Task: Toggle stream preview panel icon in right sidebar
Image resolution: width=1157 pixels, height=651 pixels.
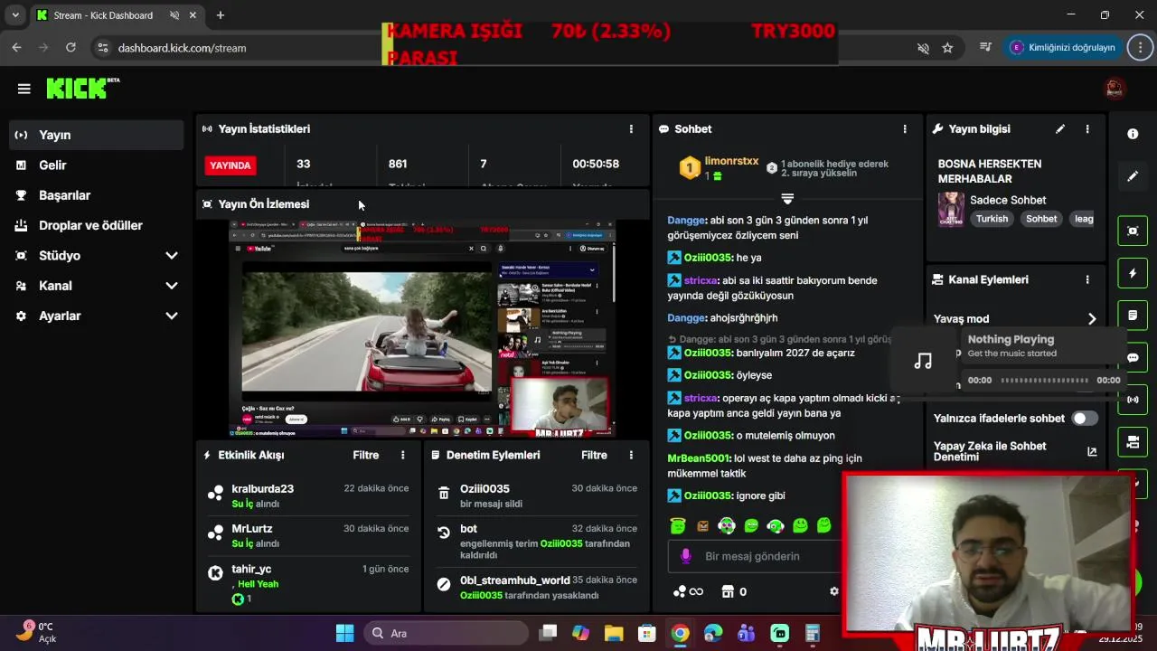Action: (1133, 231)
